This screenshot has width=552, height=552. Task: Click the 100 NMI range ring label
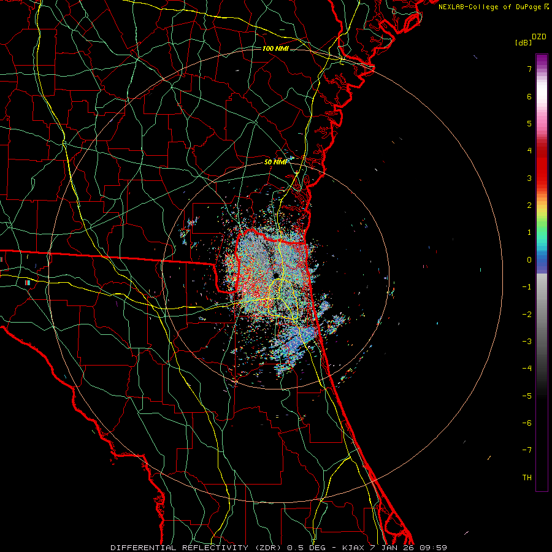click(275, 48)
